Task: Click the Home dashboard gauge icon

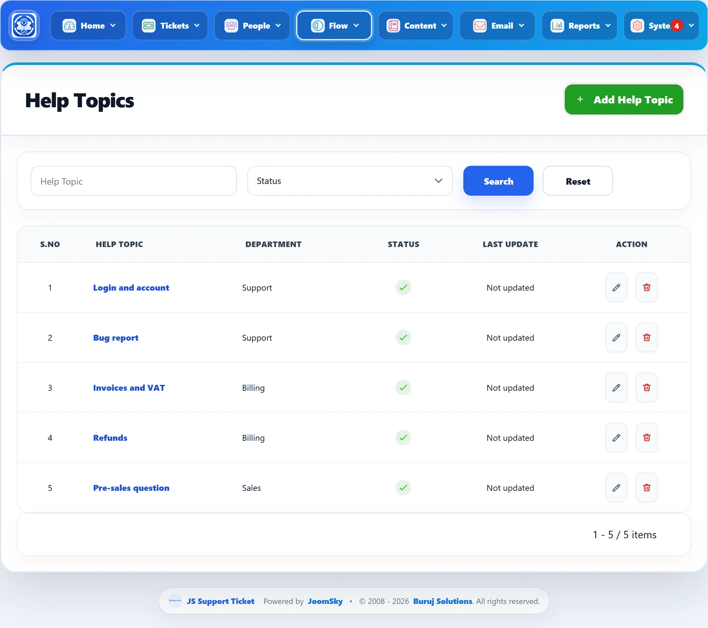Action: point(69,26)
